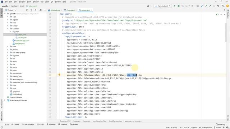The height and width of the screenshot is (129, 230).
Task: Open the Git tool window
Action: [6, 124]
